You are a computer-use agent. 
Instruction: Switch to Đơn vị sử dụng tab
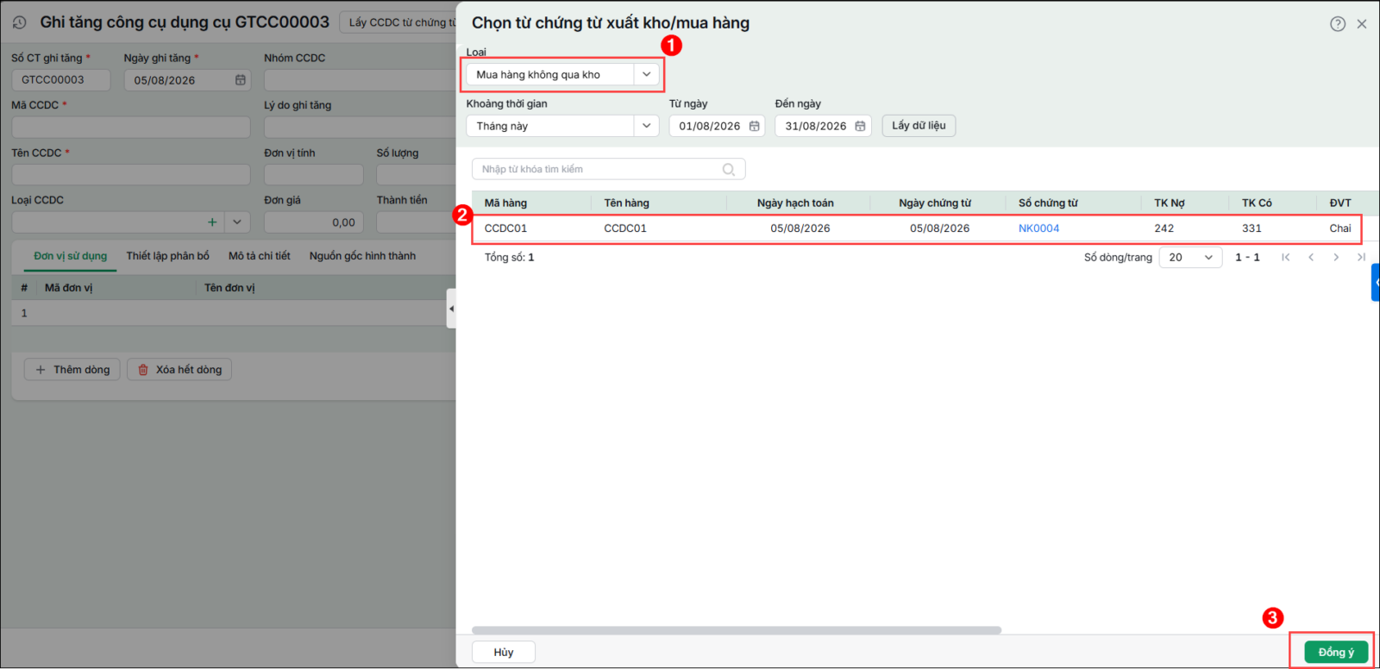71,256
